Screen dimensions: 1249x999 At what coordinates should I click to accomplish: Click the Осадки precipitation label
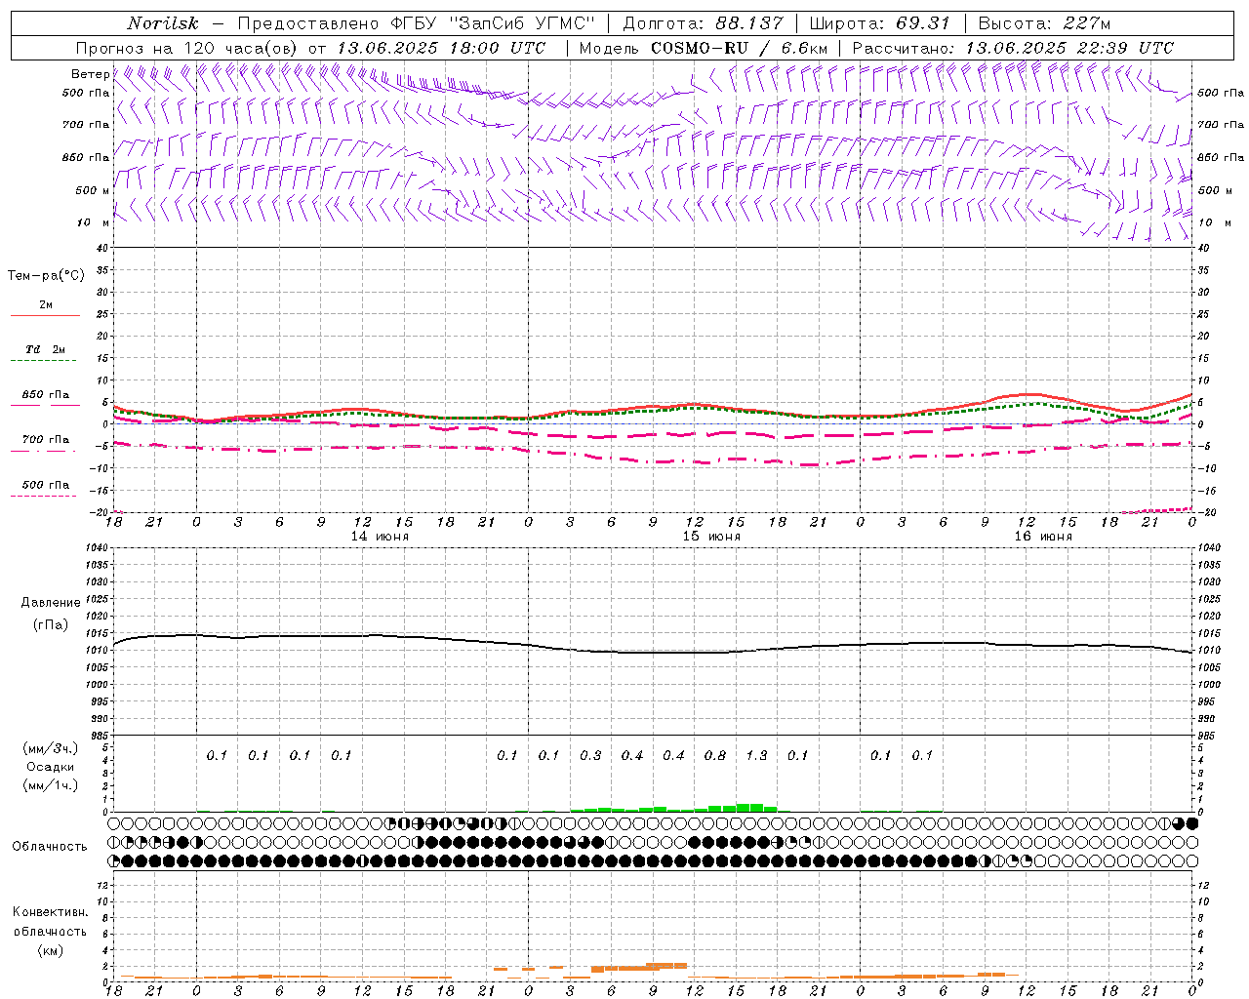tap(50, 767)
